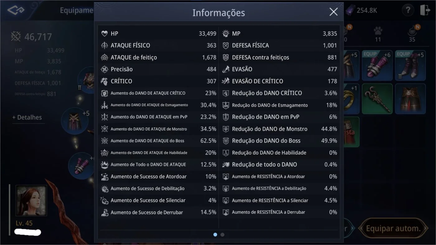The height and width of the screenshot is (245, 436).
Task: Click the Equipar autom. button
Action: tap(393, 229)
